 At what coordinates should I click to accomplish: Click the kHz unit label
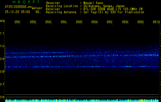pyautogui.click(x=3, y=21)
